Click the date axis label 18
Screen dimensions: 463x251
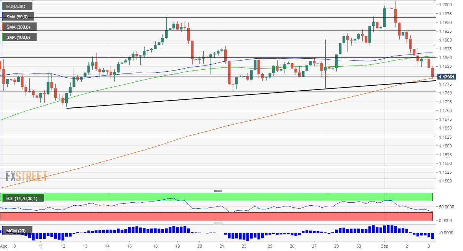pos(155,246)
